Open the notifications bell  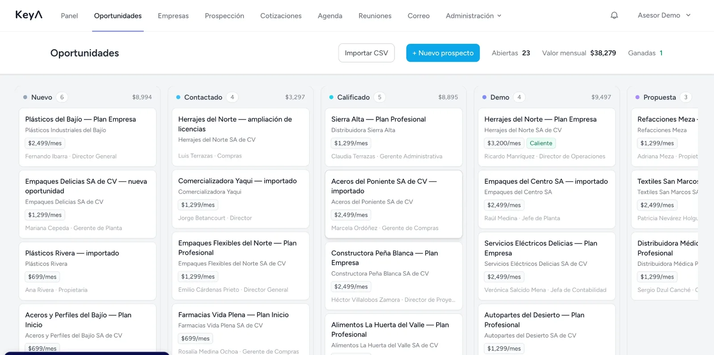coord(614,15)
